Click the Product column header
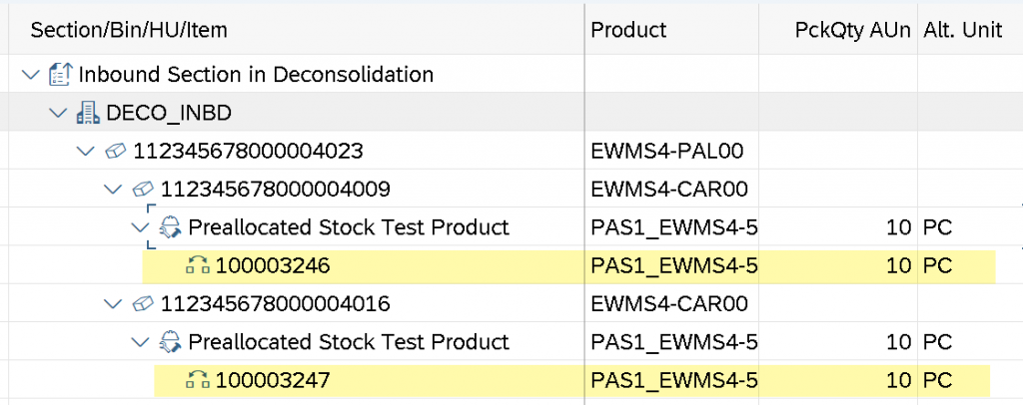The height and width of the screenshot is (405, 1023). [x=628, y=30]
